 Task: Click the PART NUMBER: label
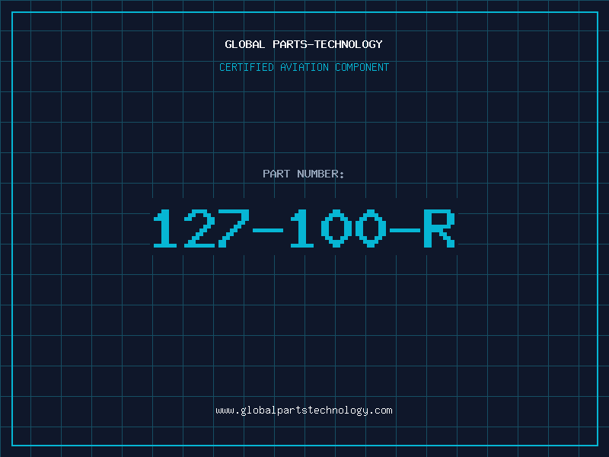(x=303, y=174)
